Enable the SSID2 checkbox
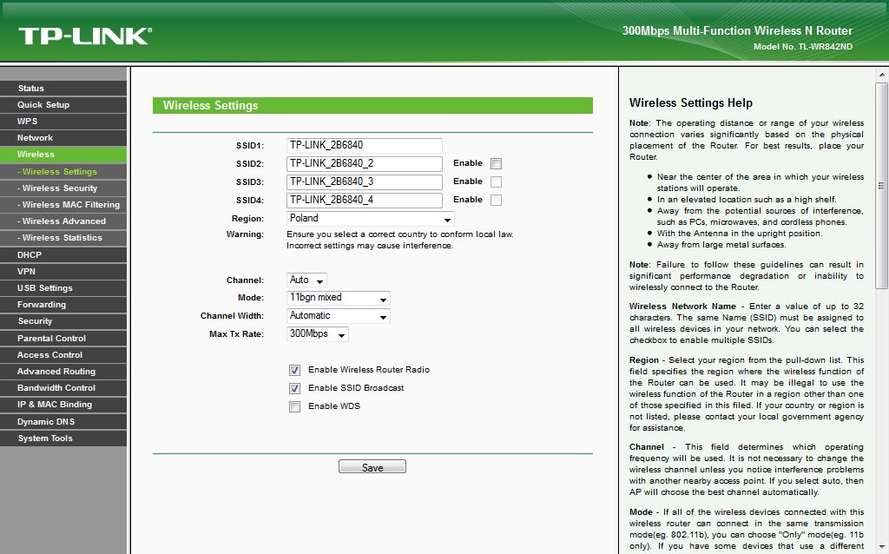The width and height of the screenshot is (889, 554). 496,163
